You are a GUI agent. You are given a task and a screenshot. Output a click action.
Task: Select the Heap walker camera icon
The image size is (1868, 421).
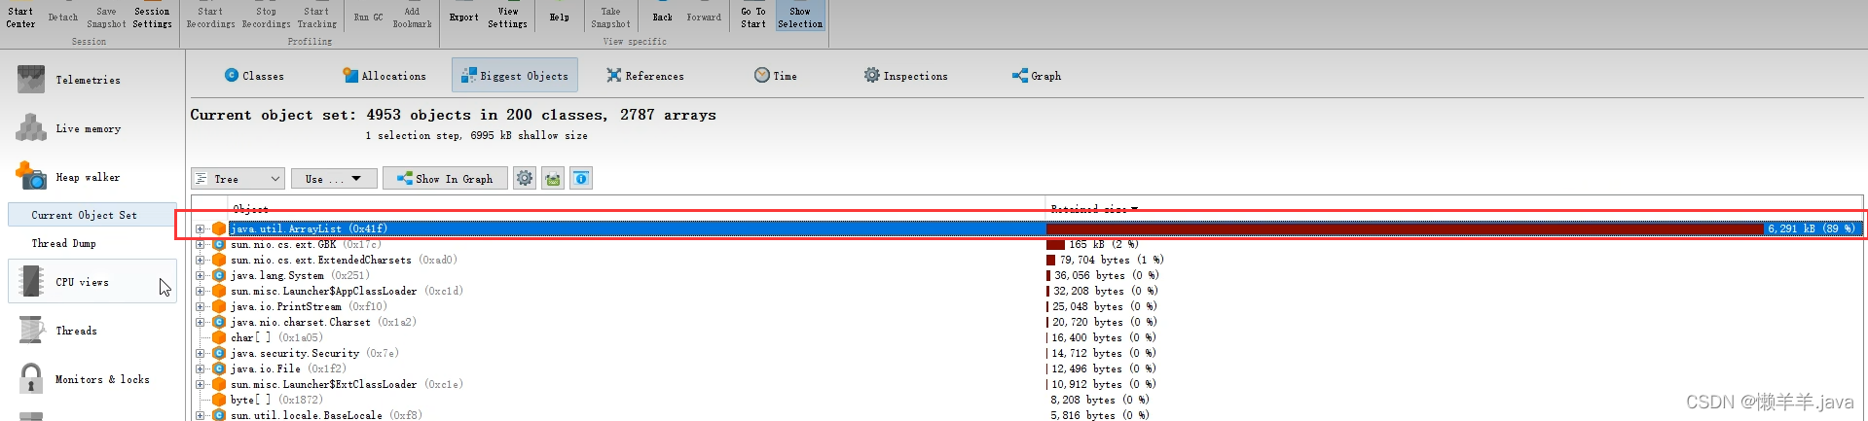pos(31,176)
